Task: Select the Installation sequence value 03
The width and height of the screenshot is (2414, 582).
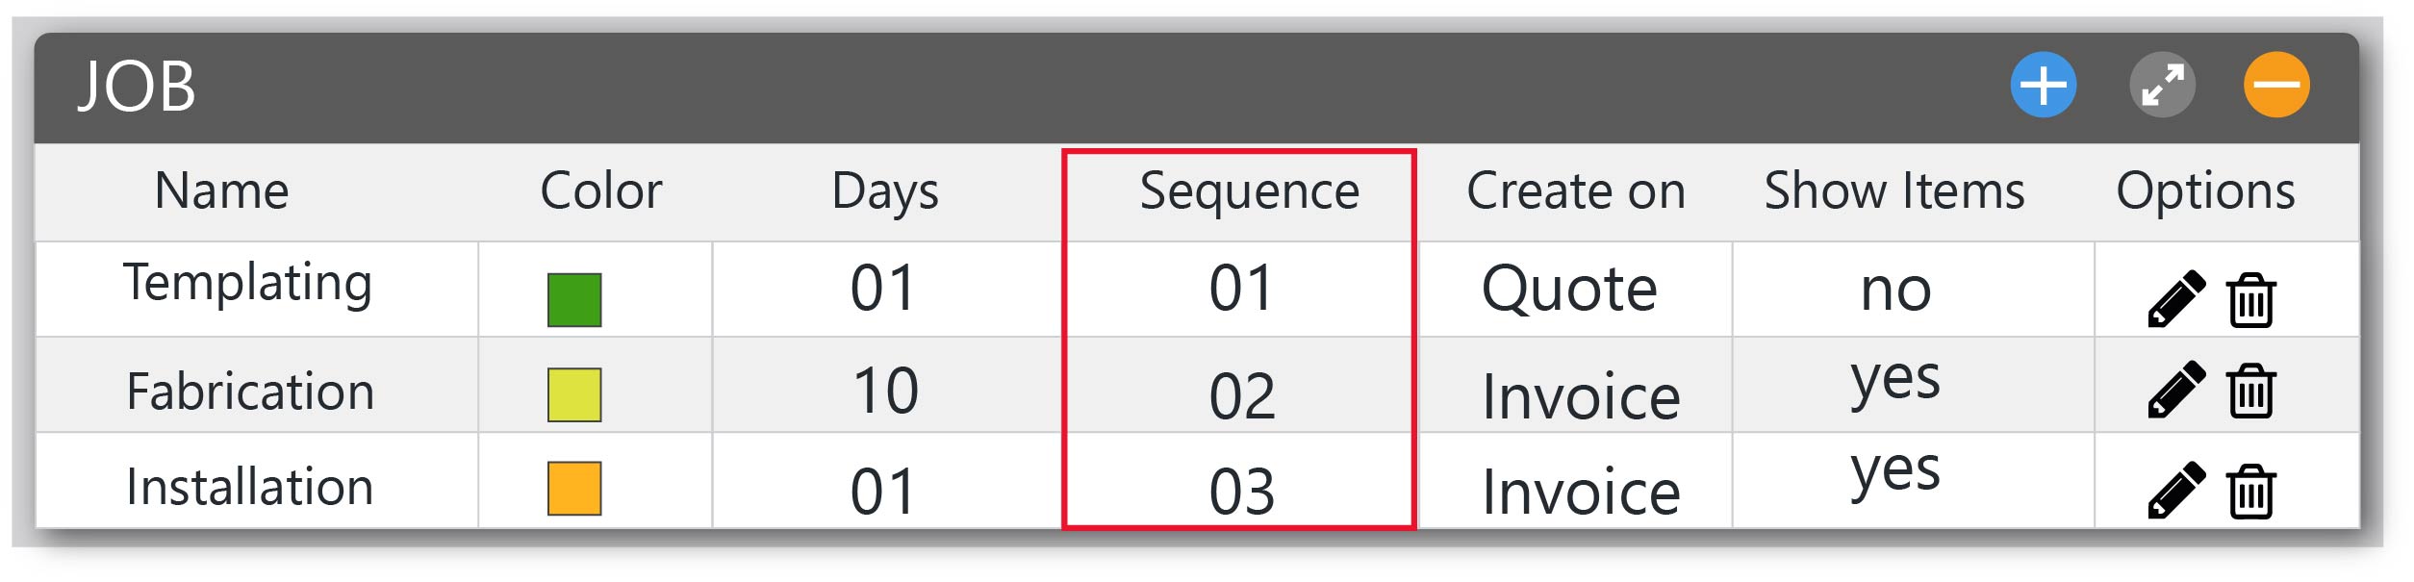Action: (1242, 492)
